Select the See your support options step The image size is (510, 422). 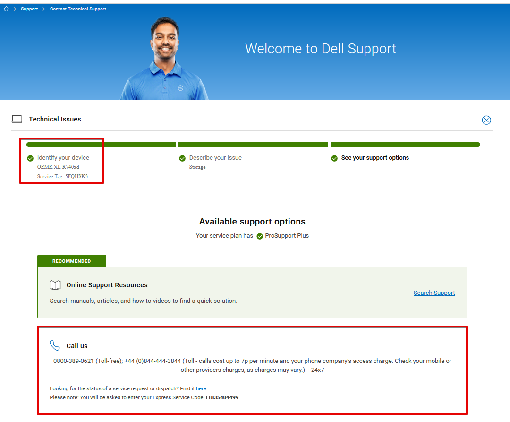(x=375, y=158)
